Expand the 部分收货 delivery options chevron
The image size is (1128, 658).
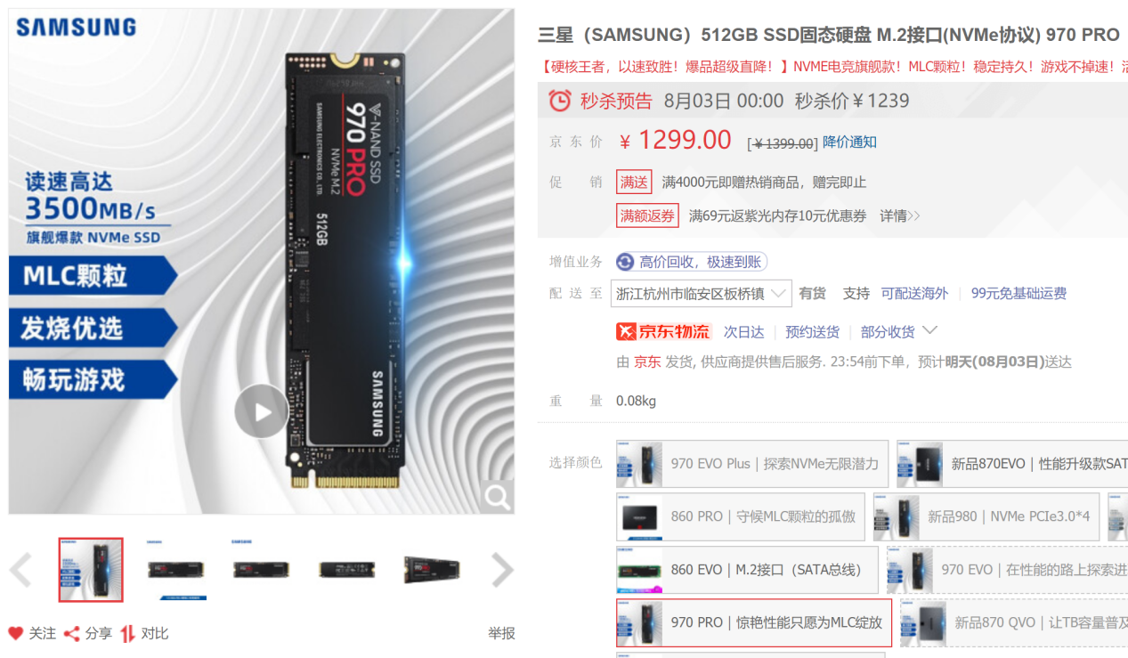pyautogui.click(x=929, y=330)
